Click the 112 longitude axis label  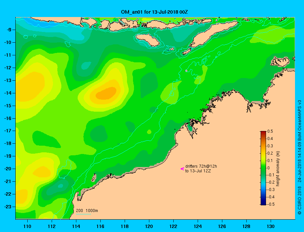click(52, 226)
